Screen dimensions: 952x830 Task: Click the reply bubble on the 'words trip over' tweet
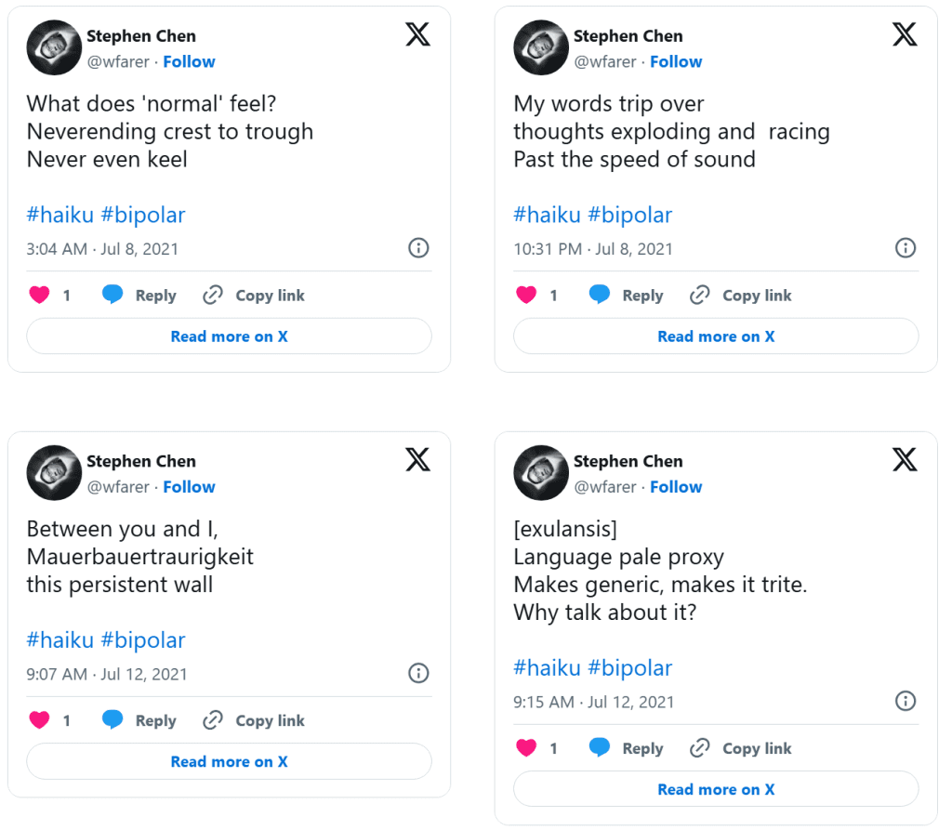pyautogui.click(x=600, y=296)
